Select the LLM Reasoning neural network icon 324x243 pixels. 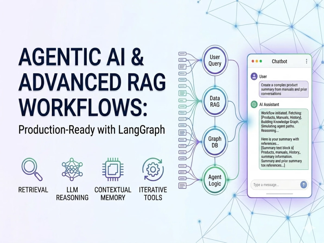click(x=72, y=169)
